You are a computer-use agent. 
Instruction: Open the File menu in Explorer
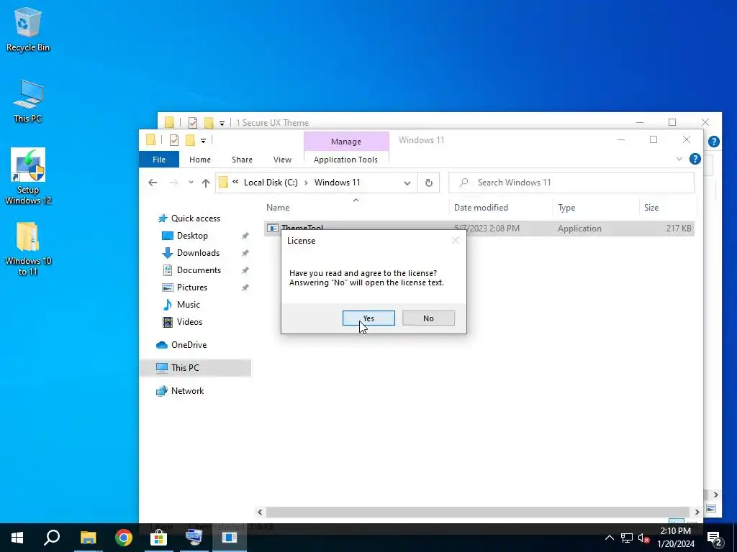159,160
